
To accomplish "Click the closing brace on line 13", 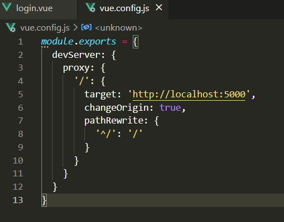I will point(44,200).
